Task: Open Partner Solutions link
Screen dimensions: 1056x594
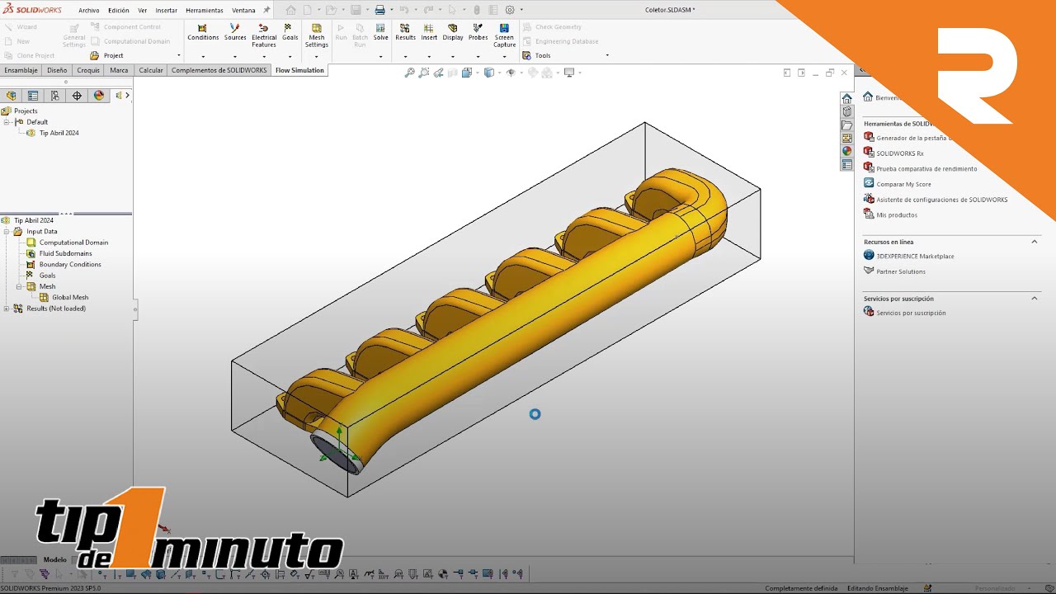Action: coord(901,271)
